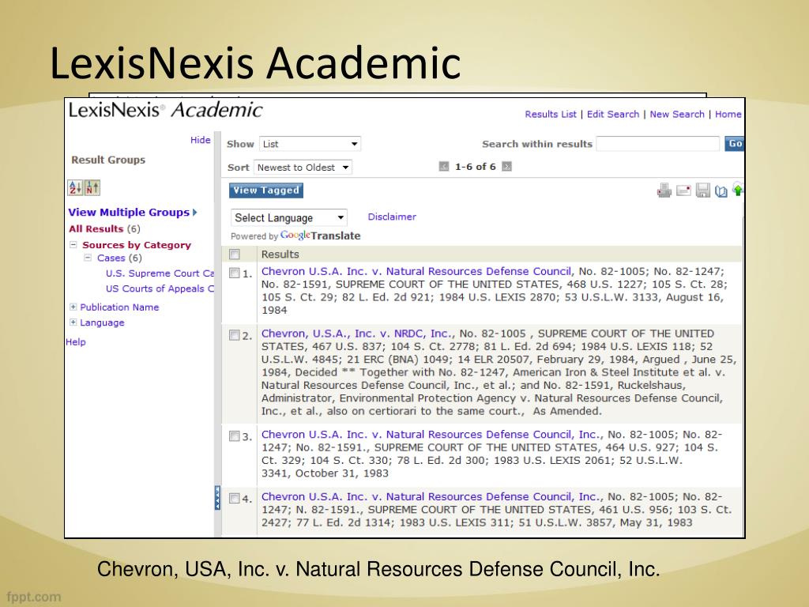Click the alphabetical A-Z sort icon
Screen dimensions: 809x607
point(75,188)
